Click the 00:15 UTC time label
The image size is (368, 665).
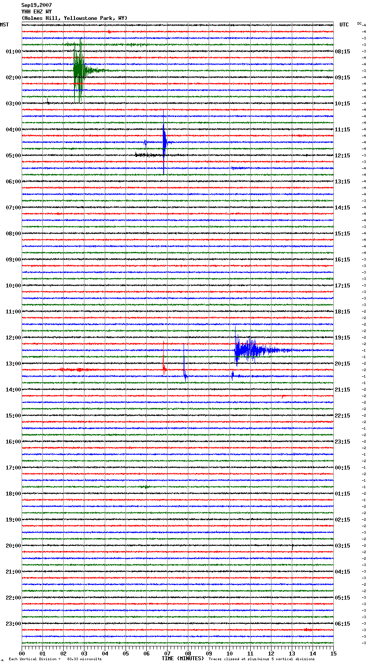[x=342, y=468]
